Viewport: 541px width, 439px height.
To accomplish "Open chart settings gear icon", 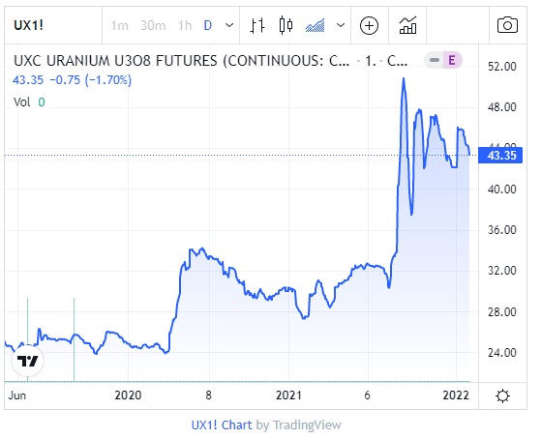I will click(x=502, y=395).
